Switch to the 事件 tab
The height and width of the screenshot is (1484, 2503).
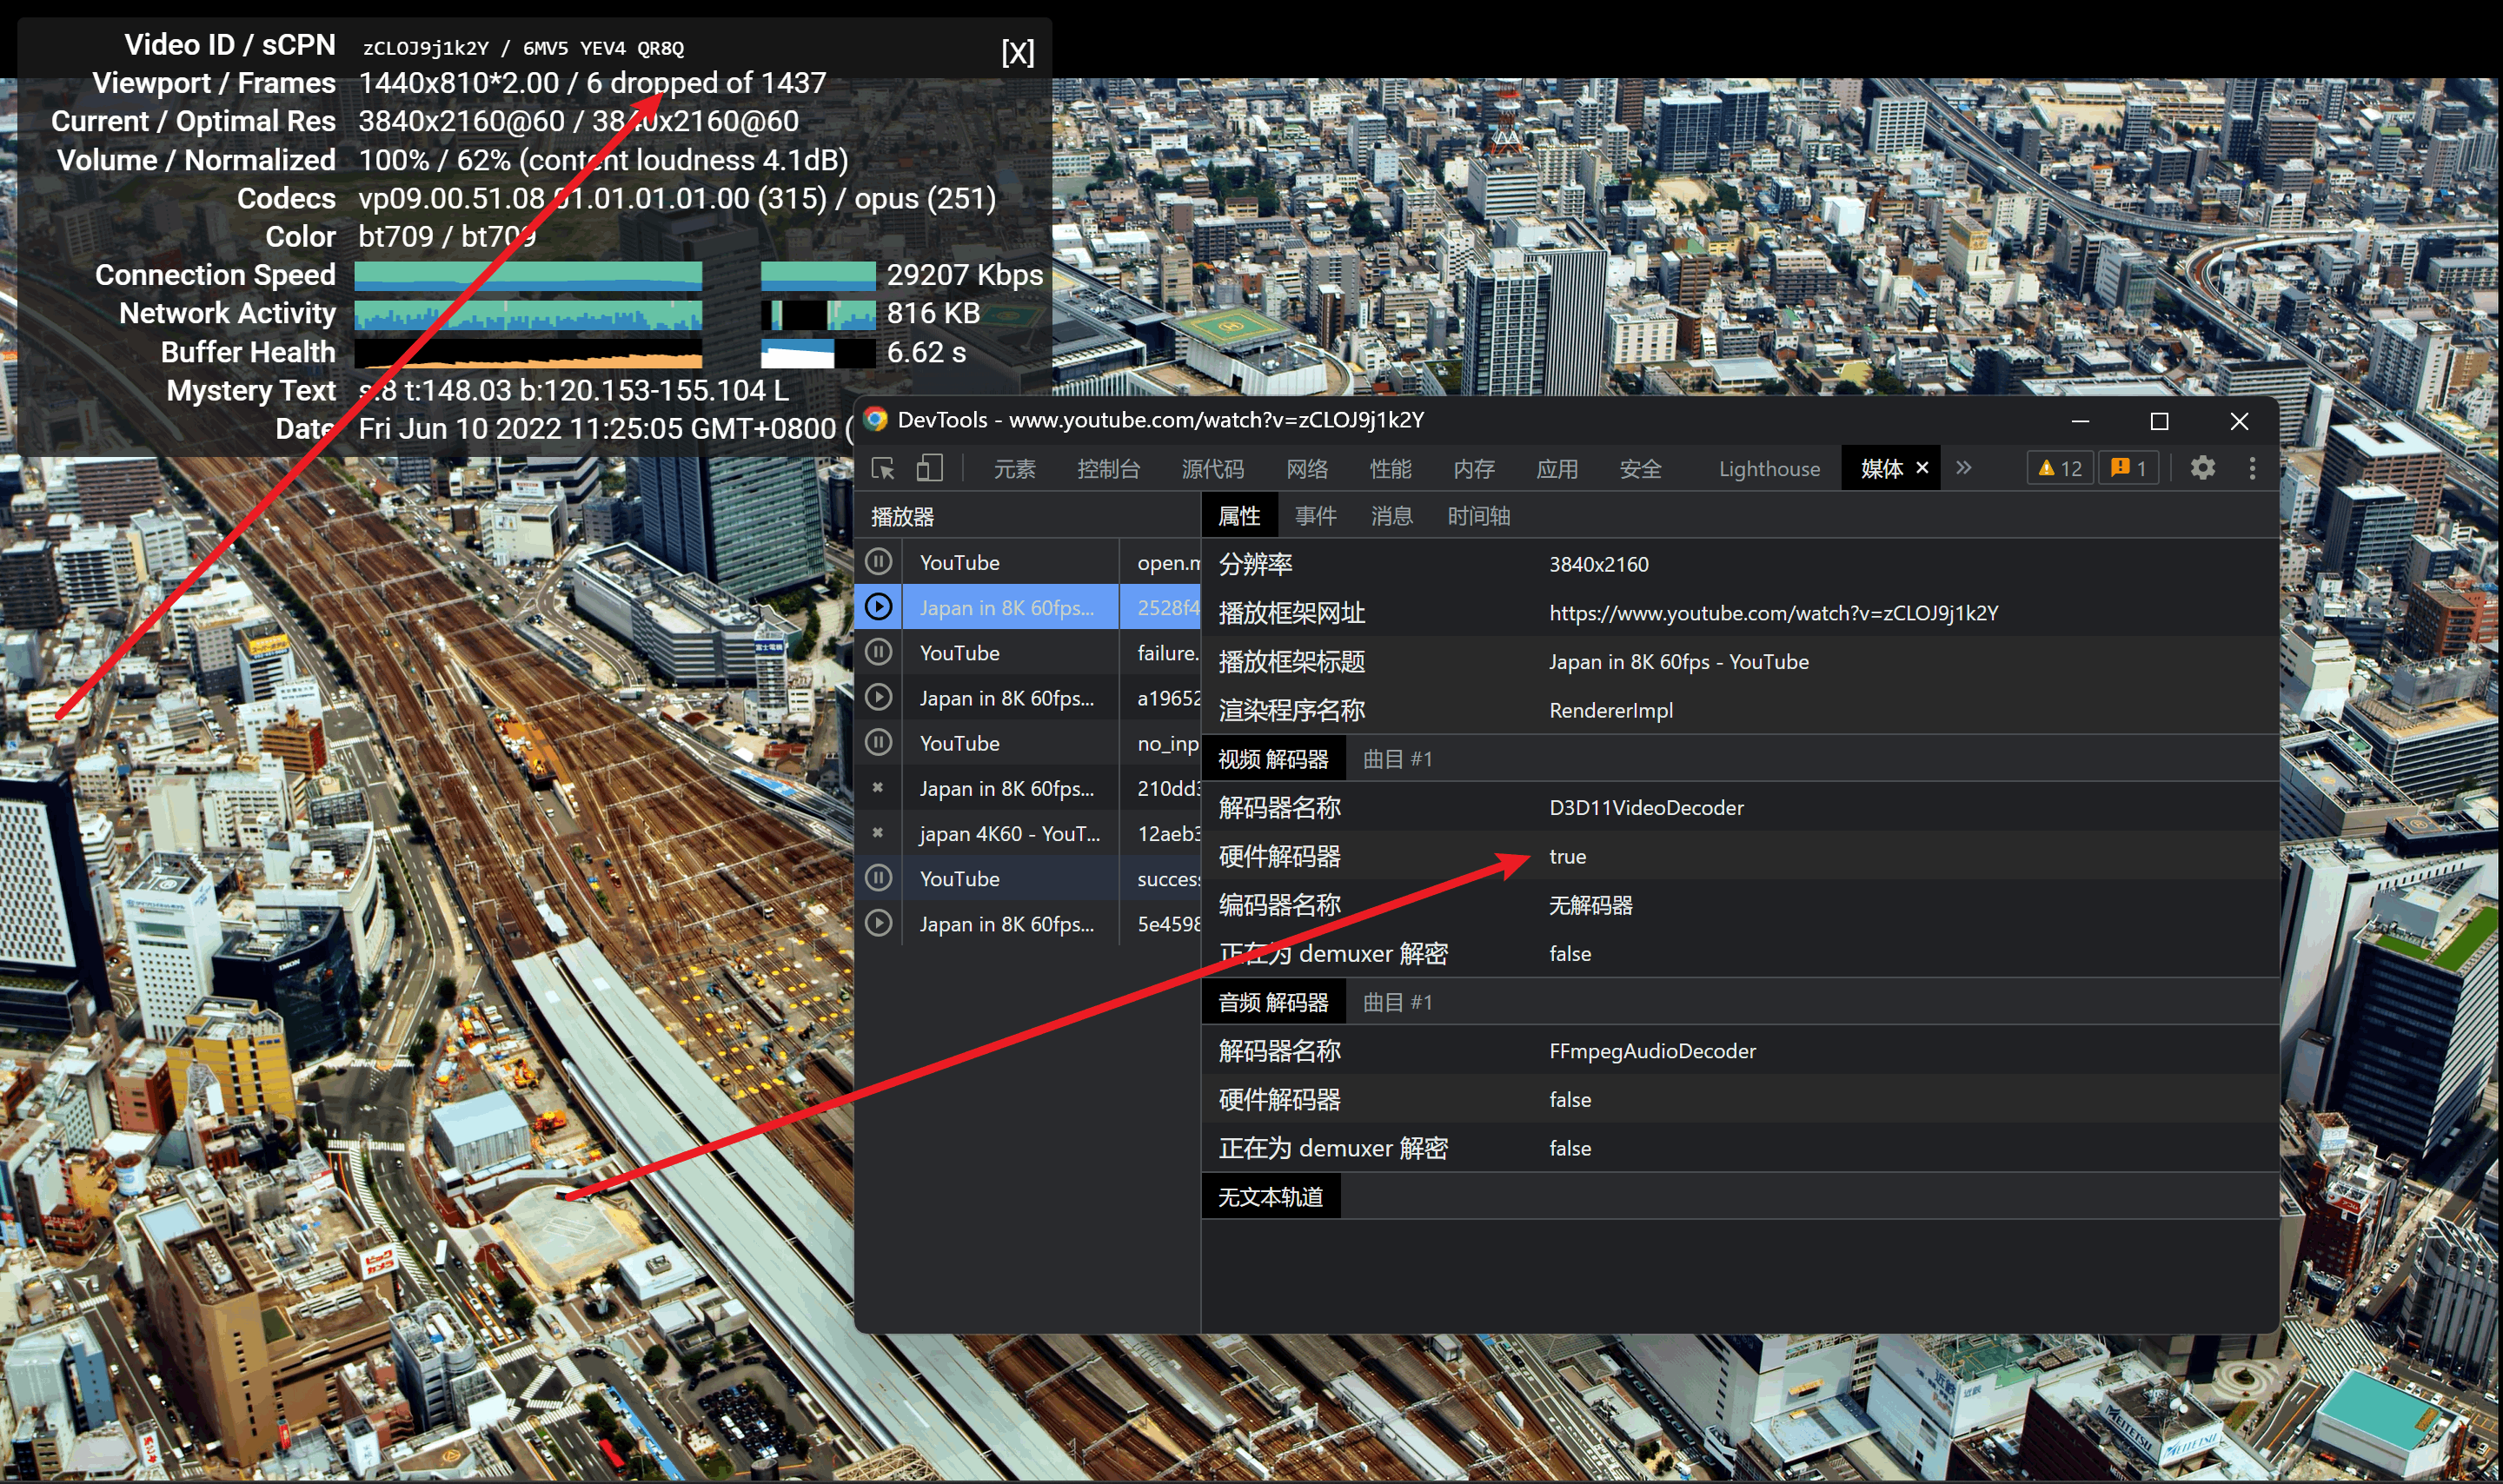1315,516
